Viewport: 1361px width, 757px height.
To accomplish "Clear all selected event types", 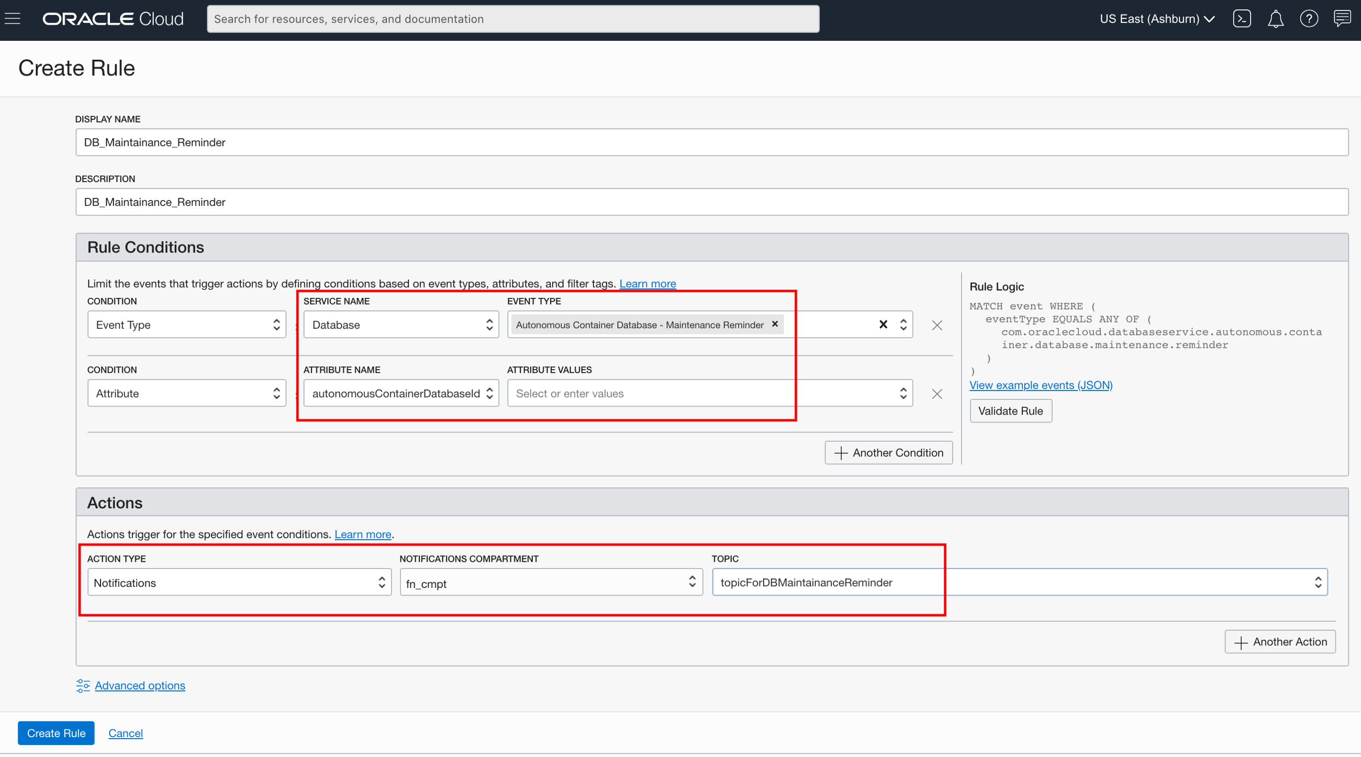I will [883, 325].
